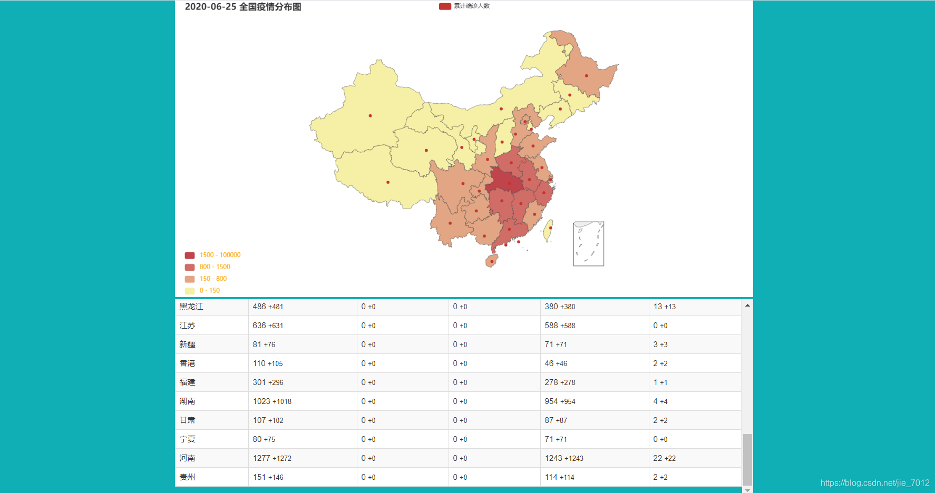Click the 22 +22 cell

695,458
